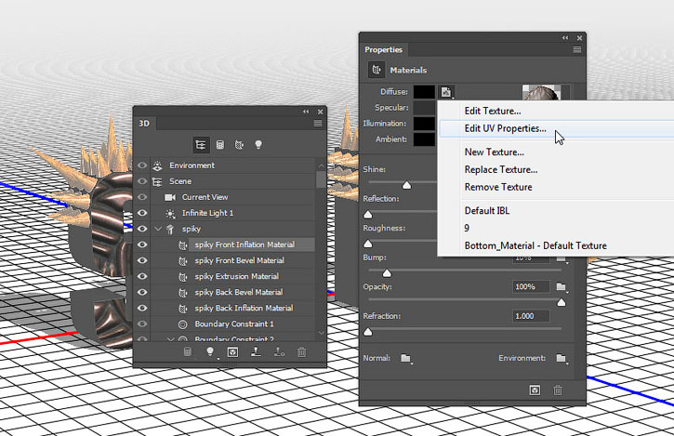Click the Illumination color swatch

(x=424, y=124)
